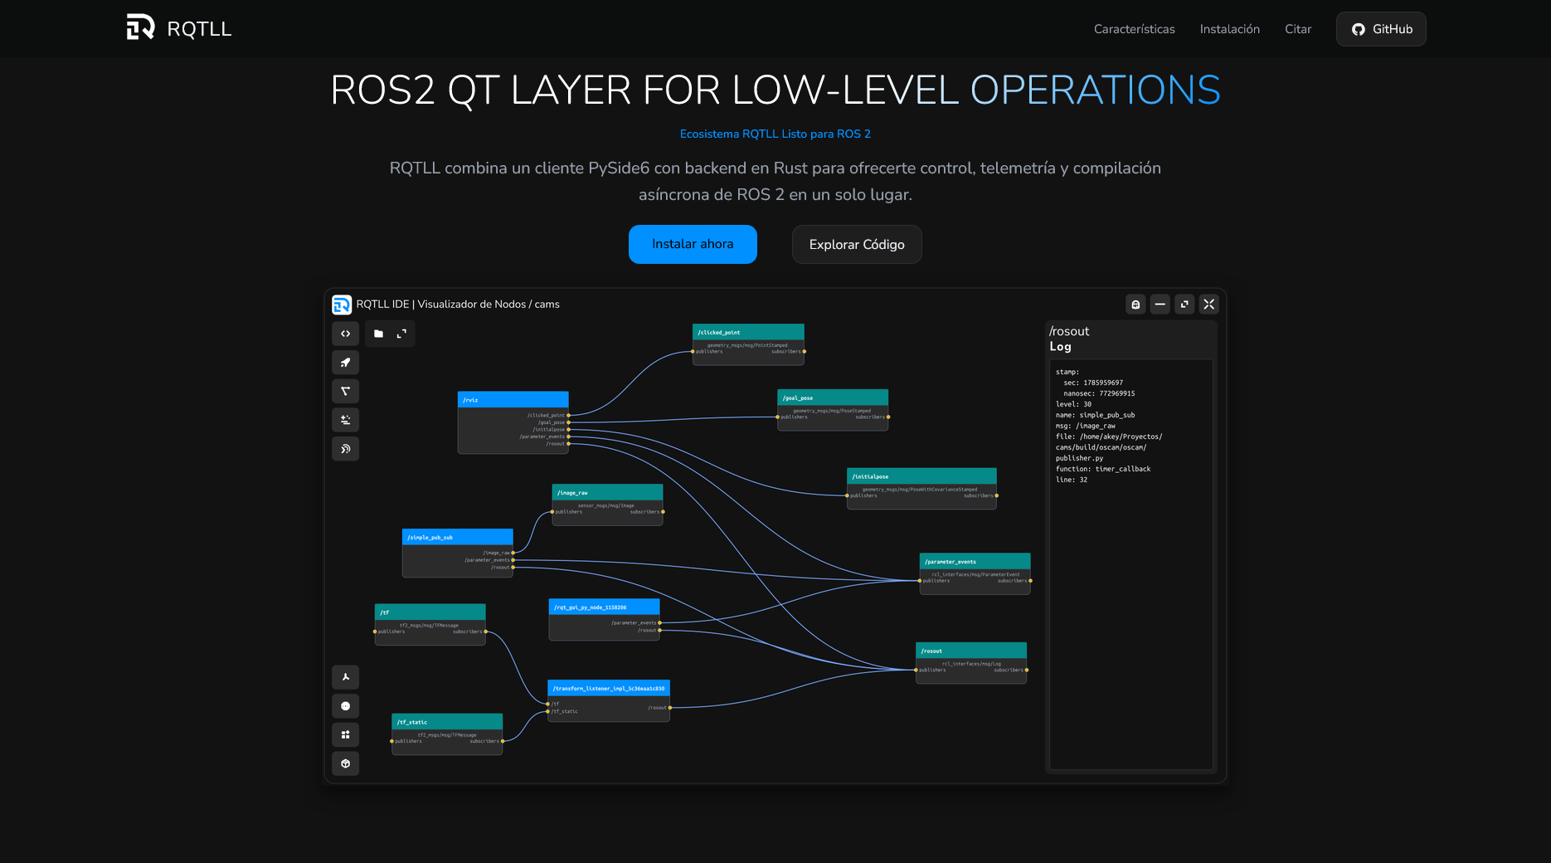Screen dimensions: 1551x863
Task: Click 'rcl_interfaces/msg/Log' type text
Action: [x=971, y=664]
